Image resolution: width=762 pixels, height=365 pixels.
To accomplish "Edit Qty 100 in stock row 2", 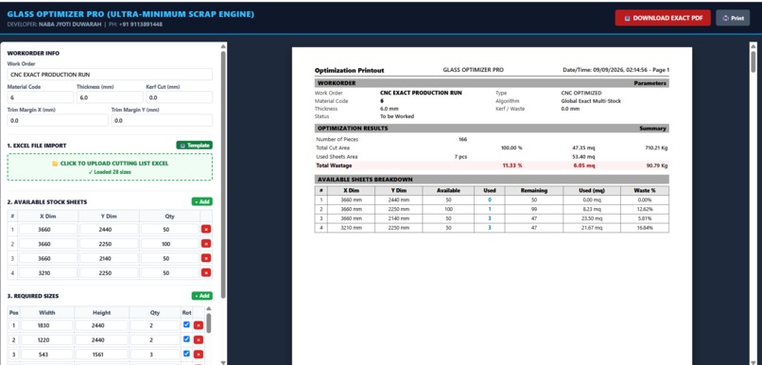I will [x=169, y=244].
